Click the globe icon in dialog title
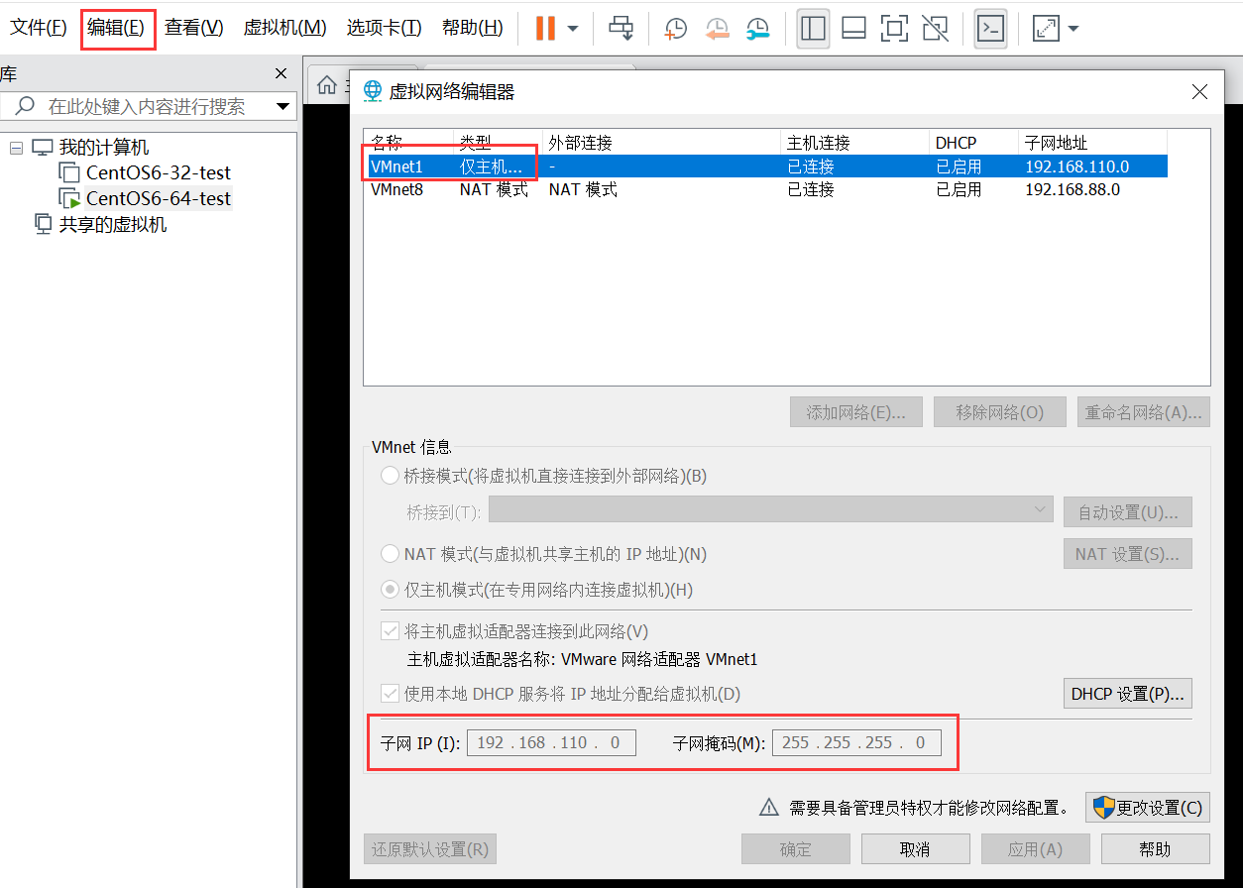 tap(373, 91)
